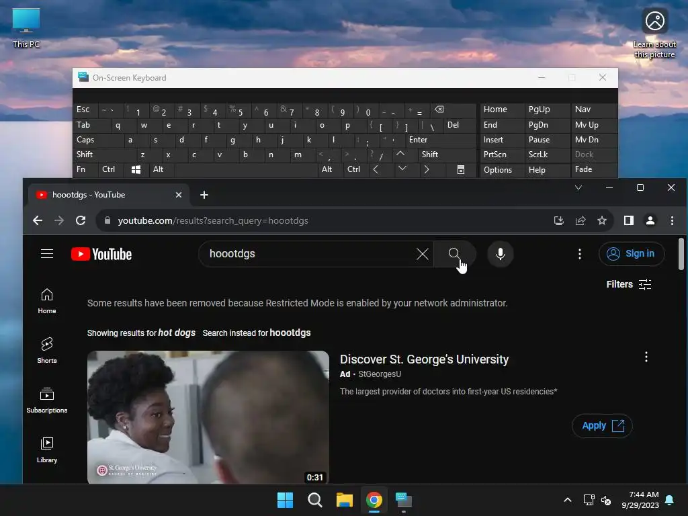View site information lock icon
This screenshot has width=688, height=516.
tap(107, 220)
